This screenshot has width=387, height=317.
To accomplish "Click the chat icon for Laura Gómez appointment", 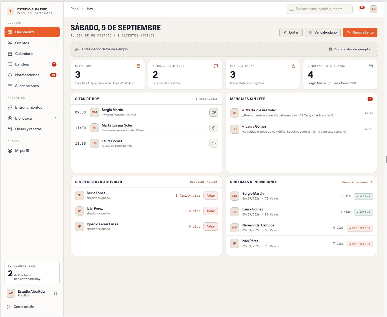I will tap(214, 143).
